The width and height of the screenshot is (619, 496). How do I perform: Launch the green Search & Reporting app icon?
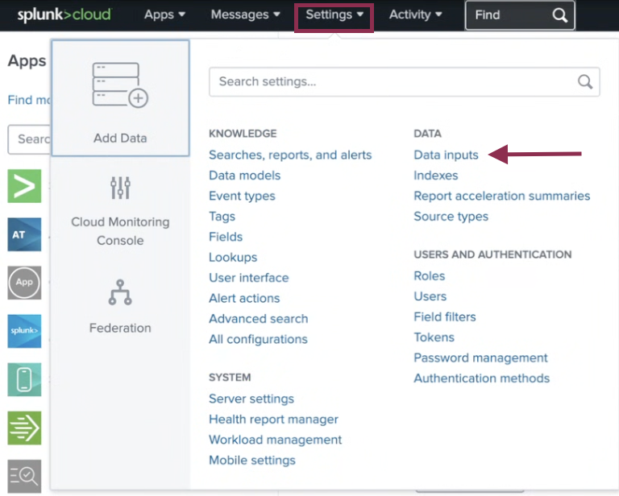pos(24,186)
